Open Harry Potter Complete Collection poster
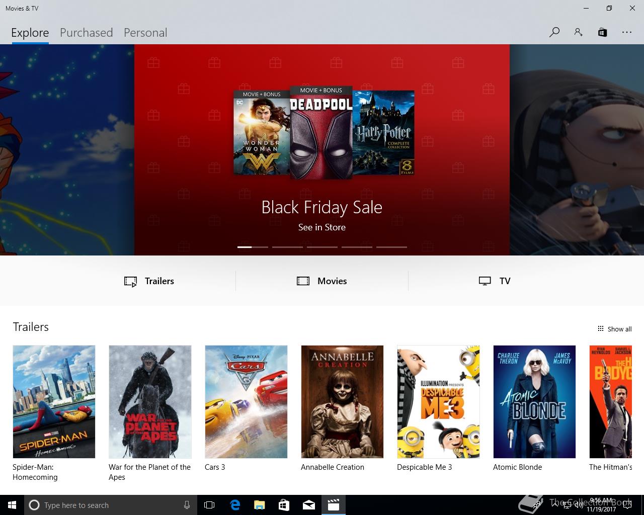Viewport: 644px width, 515px height. (384, 132)
